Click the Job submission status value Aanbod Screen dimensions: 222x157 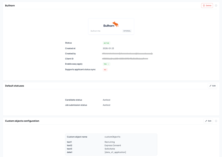pyautogui.click(x=106, y=105)
